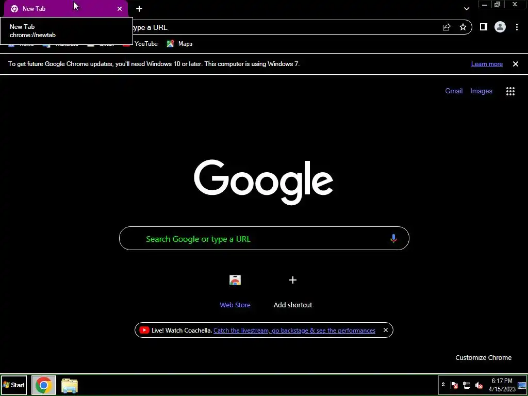The width and height of the screenshot is (528, 396).
Task: Click the Google logo
Action: tap(263, 182)
